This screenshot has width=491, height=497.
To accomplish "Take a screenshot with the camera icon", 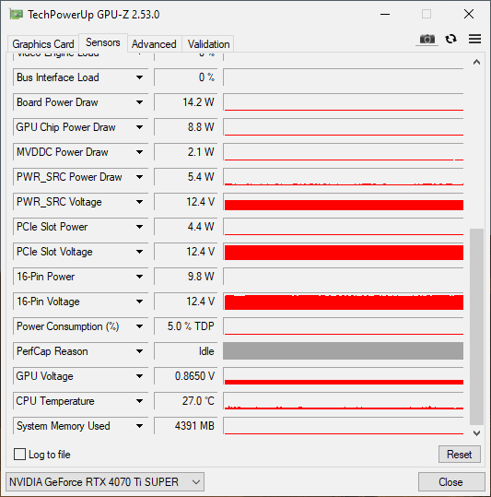I will (x=427, y=40).
